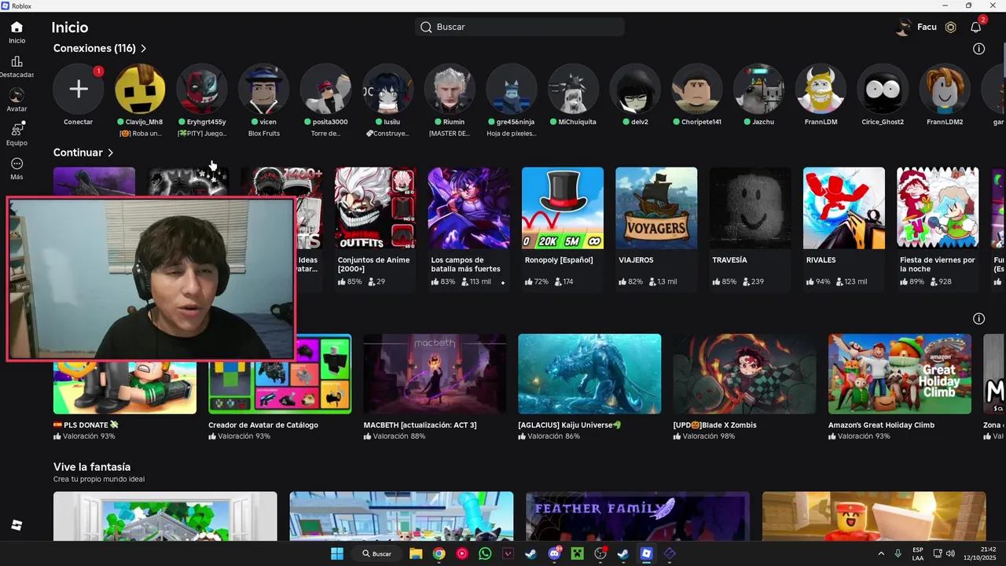Open the Inicio home sidebar icon
The width and height of the screenshot is (1006, 566).
[x=17, y=27]
